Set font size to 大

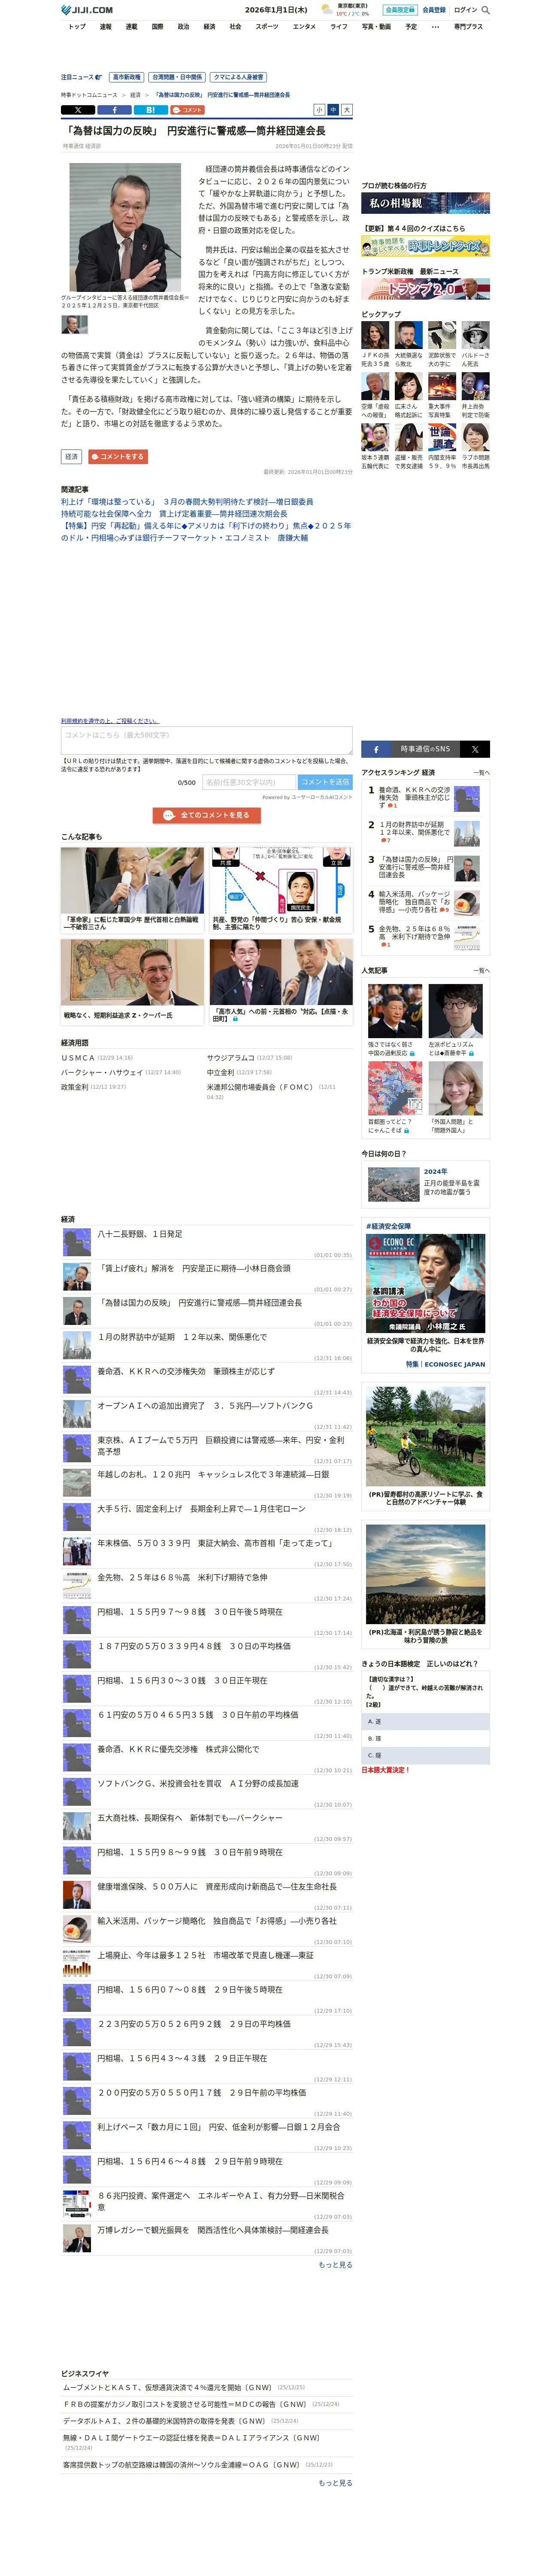pos(347,110)
